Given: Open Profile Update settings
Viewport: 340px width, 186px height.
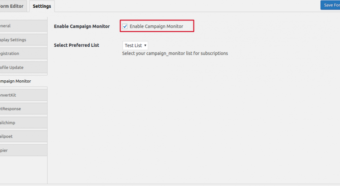Looking at the screenshot, I should click(24, 67).
